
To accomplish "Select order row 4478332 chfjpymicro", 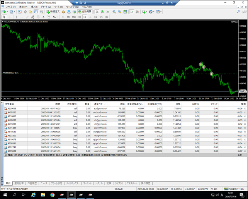I will pyautogui.click(x=125, y=120).
